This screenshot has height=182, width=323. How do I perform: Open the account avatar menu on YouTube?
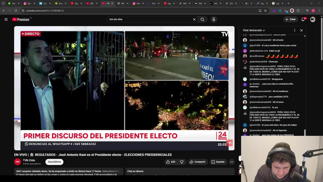[313, 19]
